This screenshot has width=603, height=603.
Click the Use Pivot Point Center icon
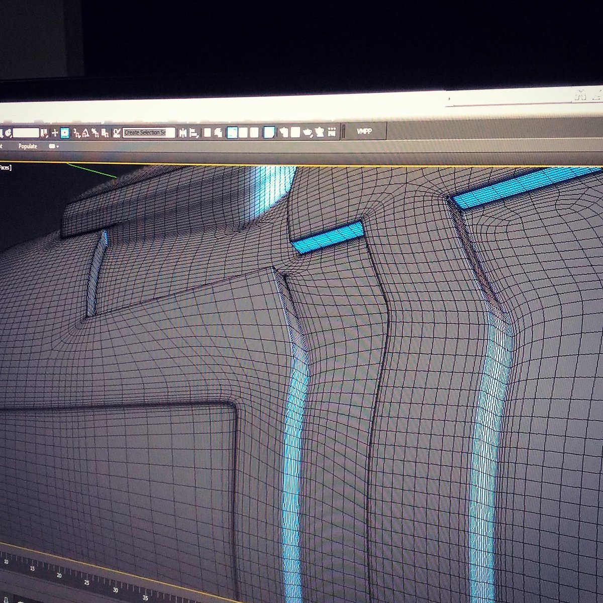44,133
